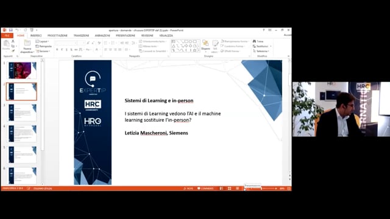The width and height of the screenshot is (390, 219).
Task: Open the Orientamento testo dropdown
Action: [153, 41]
